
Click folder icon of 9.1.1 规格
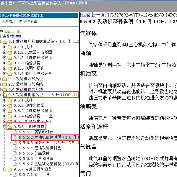[10, 47]
